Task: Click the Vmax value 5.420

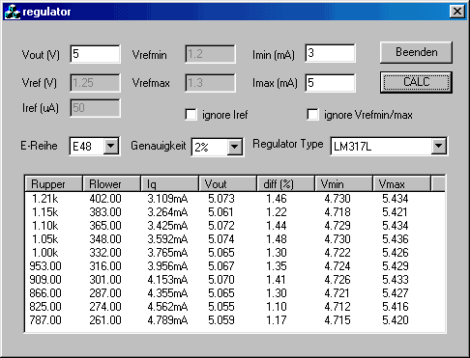Action: [x=396, y=320]
